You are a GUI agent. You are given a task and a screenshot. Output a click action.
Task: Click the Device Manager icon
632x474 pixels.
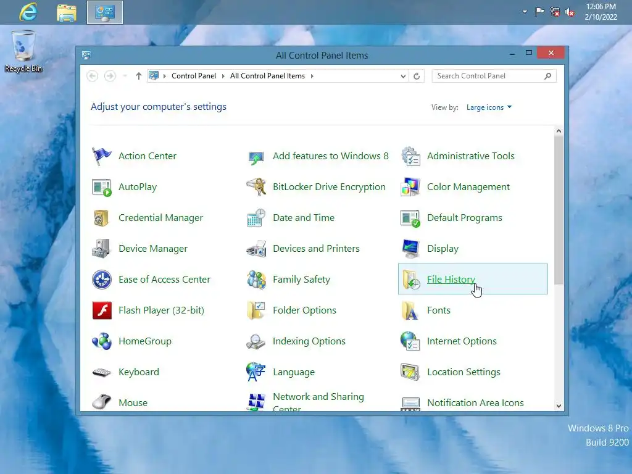(102, 249)
